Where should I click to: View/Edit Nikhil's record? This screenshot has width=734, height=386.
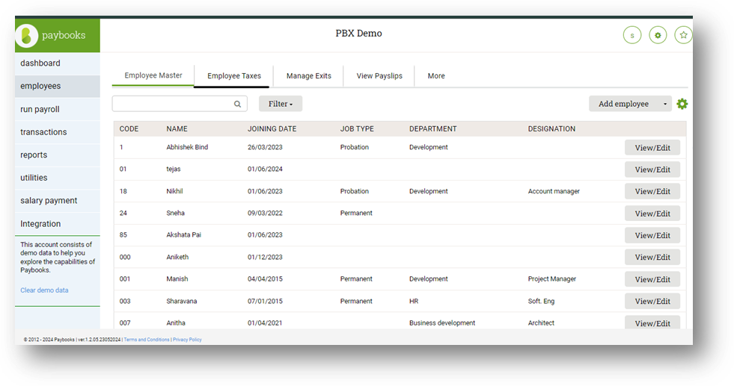pyautogui.click(x=652, y=191)
